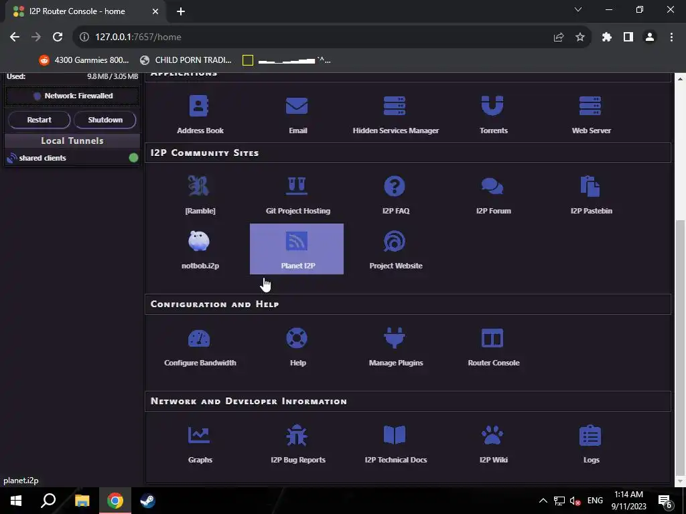Show hidden system tray icons
The width and height of the screenshot is (686, 514).
coord(543,501)
